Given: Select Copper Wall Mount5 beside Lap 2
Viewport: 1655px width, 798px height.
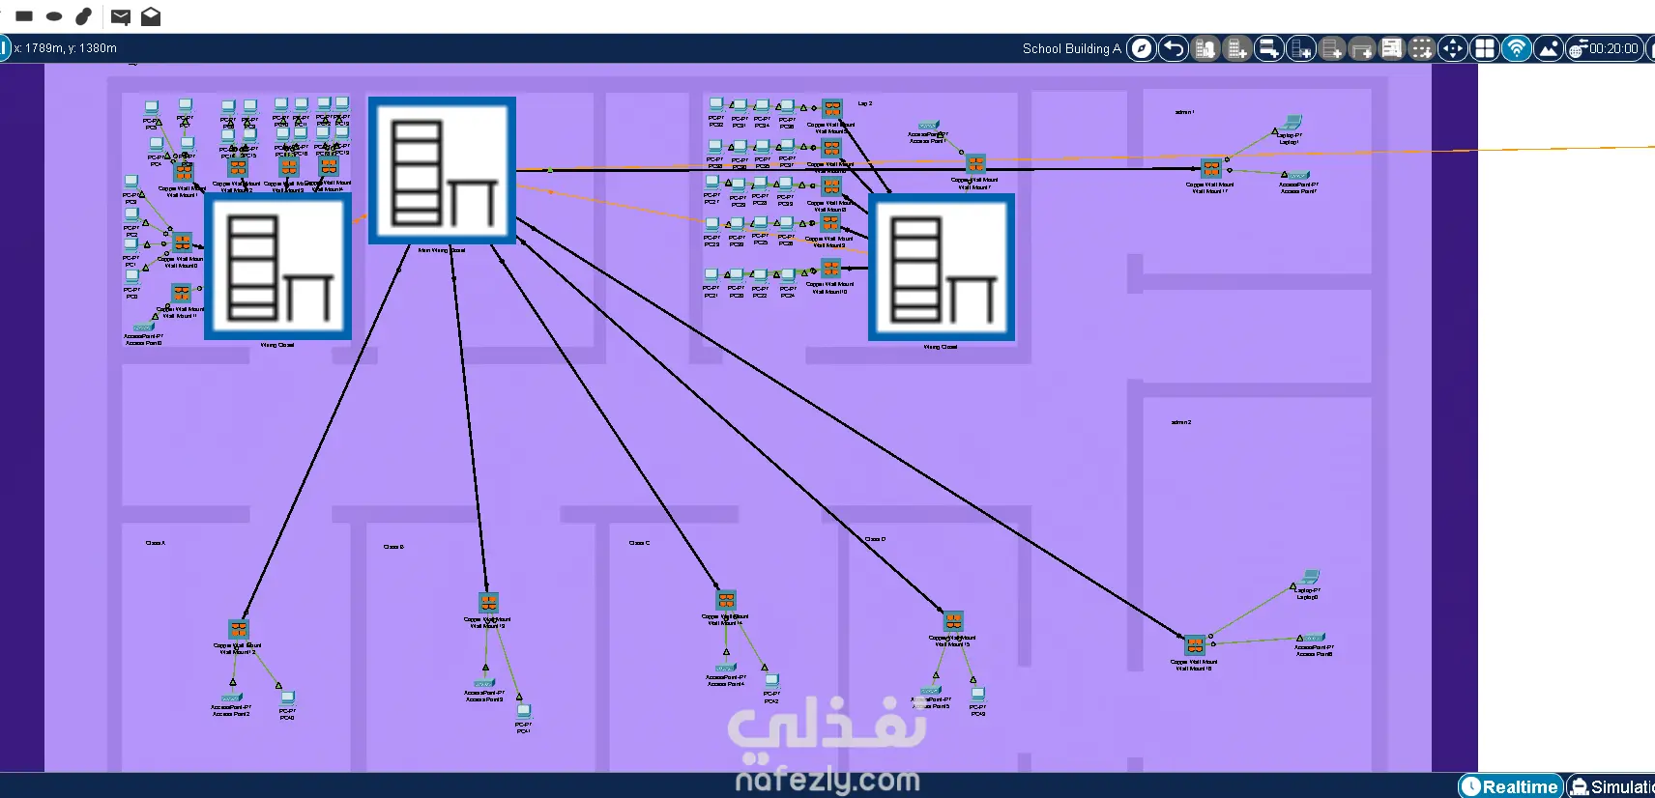Looking at the screenshot, I should pyautogui.click(x=832, y=109).
